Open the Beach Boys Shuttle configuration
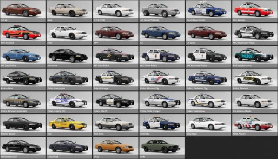Viewport: 278px width, 159px height. pos(208,11)
